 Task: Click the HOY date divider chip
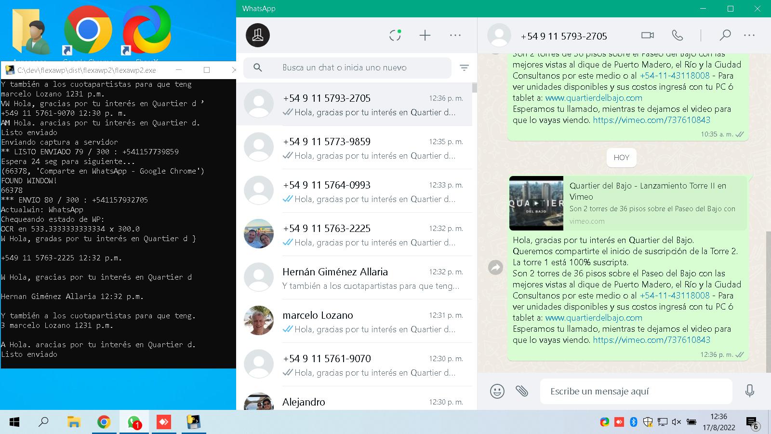point(622,157)
